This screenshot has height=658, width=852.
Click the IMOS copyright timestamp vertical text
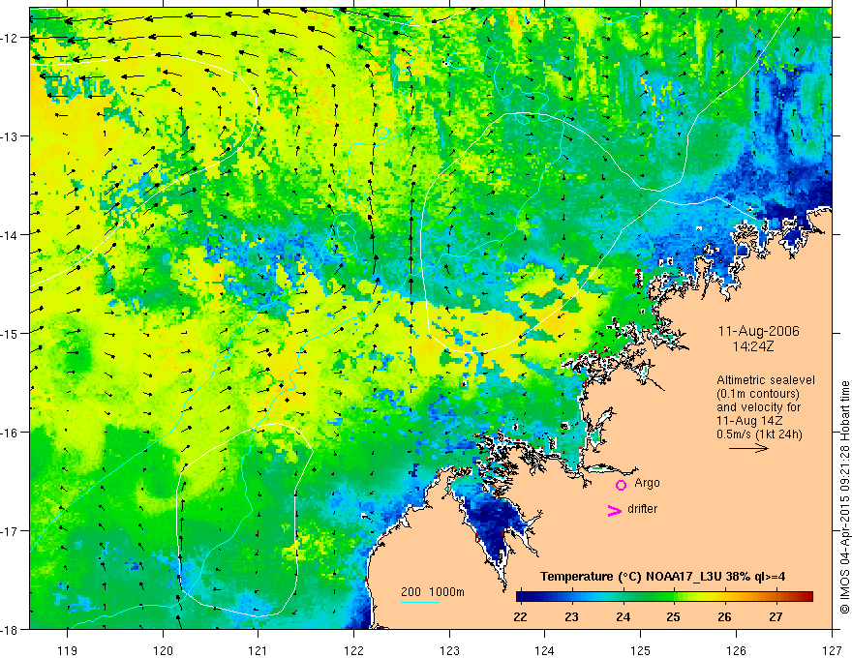844,497
